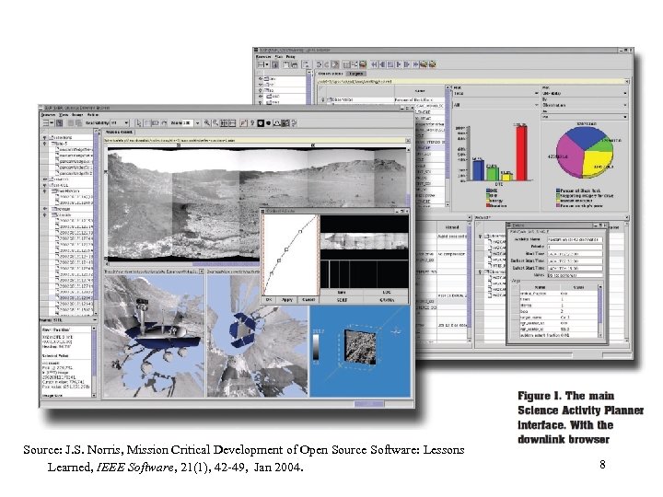Click the first magnifier zoom icon in downlink browser
663x497 pixels.
(207, 123)
